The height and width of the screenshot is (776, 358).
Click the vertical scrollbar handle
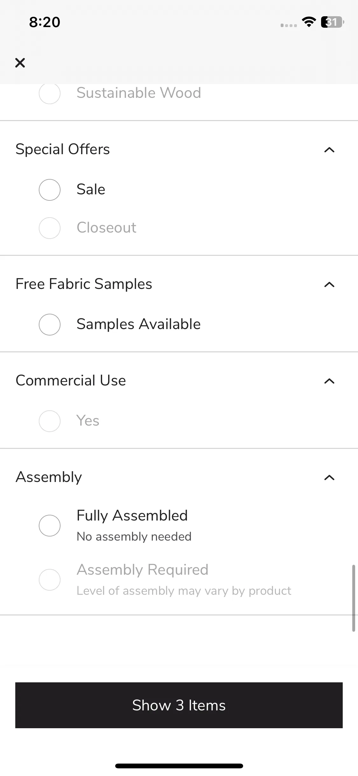click(x=354, y=598)
